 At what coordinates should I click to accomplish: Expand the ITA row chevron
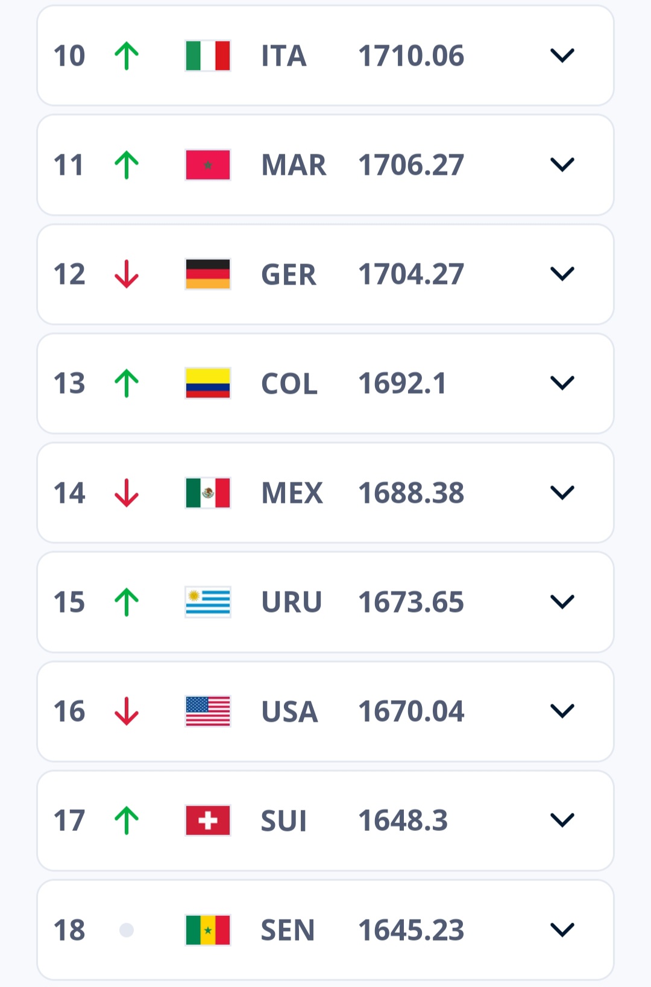click(562, 55)
